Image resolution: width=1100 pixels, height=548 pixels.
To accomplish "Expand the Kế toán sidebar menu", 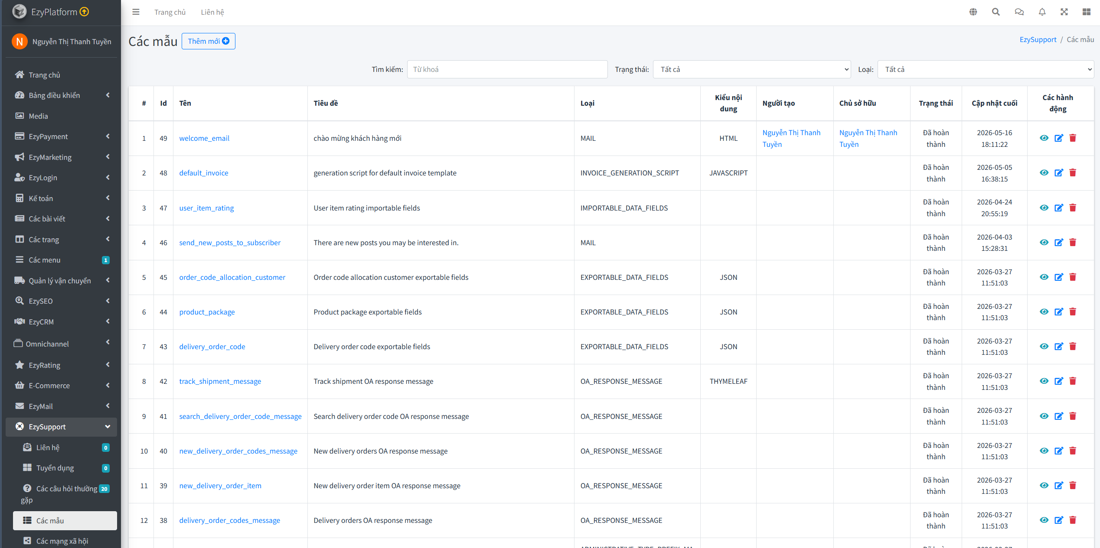I will (62, 198).
